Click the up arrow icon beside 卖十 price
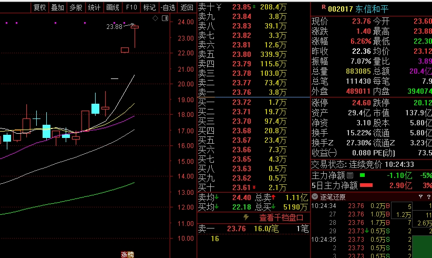The height and width of the screenshot is (258, 432). click(255, 7)
